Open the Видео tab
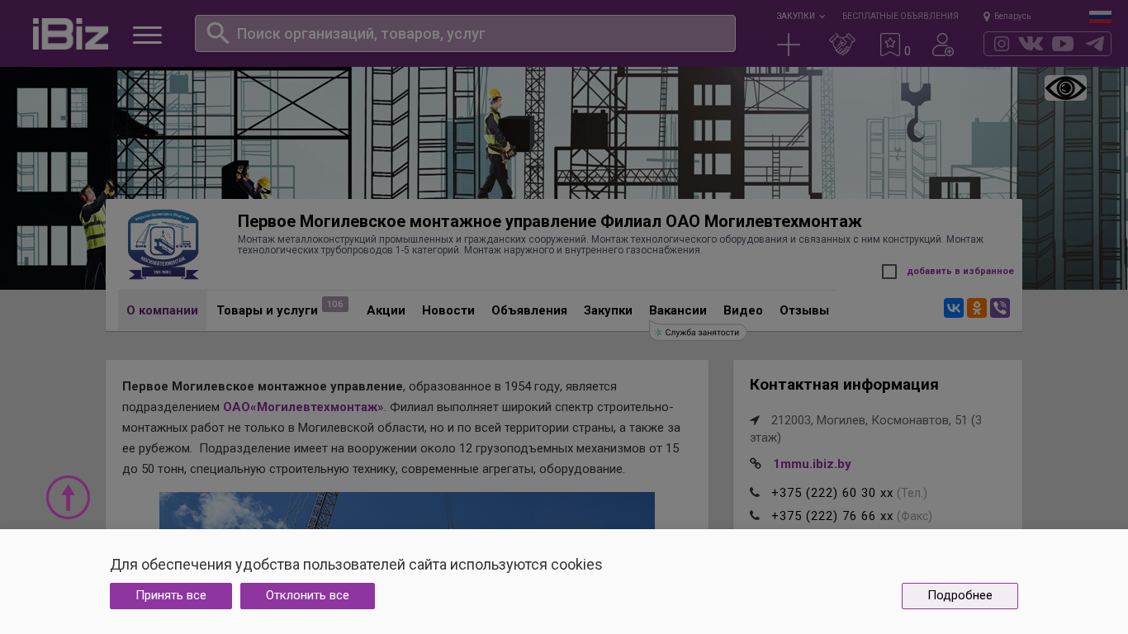The height and width of the screenshot is (634, 1128). [x=743, y=310]
